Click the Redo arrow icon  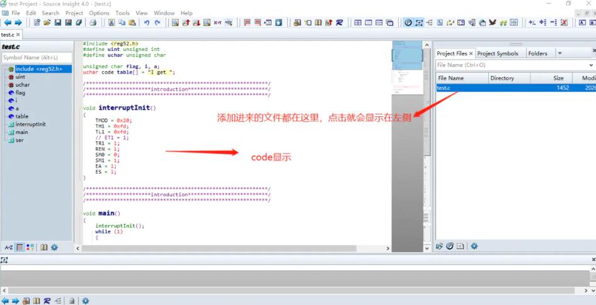[x=158, y=23]
